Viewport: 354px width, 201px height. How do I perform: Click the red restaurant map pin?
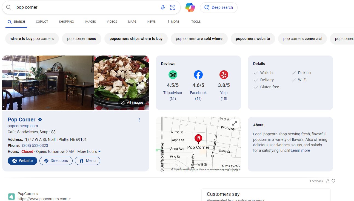(x=198, y=139)
